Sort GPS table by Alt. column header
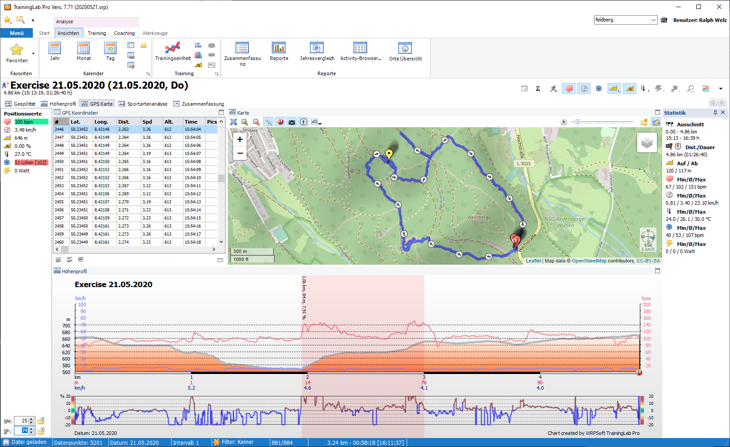The image size is (730, 447). pos(173,122)
